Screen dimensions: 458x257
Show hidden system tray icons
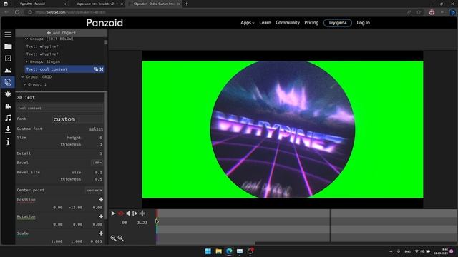(391, 251)
